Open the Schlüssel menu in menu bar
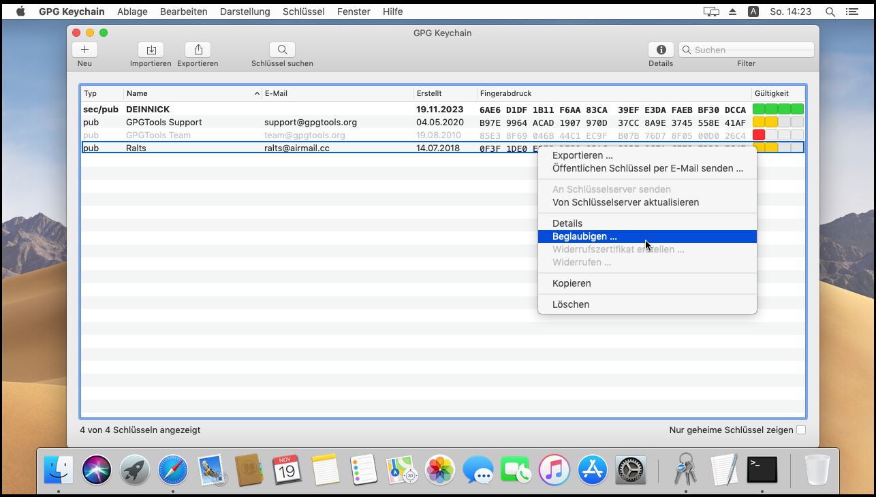876x497 pixels. pyautogui.click(x=303, y=12)
